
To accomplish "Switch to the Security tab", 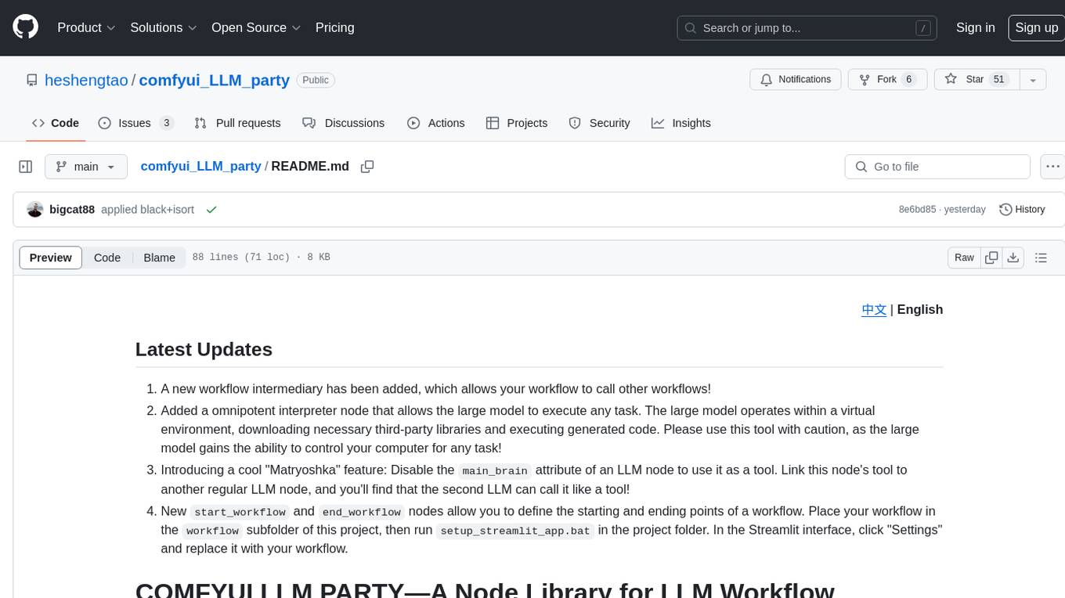I will [599, 123].
